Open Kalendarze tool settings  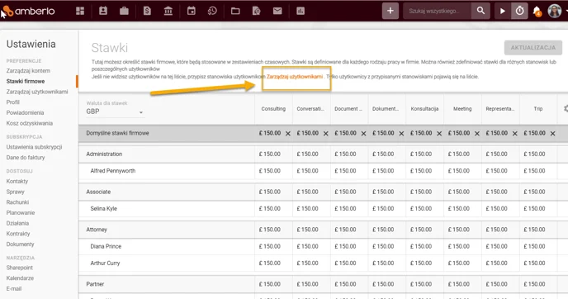click(x=20, y=278)
